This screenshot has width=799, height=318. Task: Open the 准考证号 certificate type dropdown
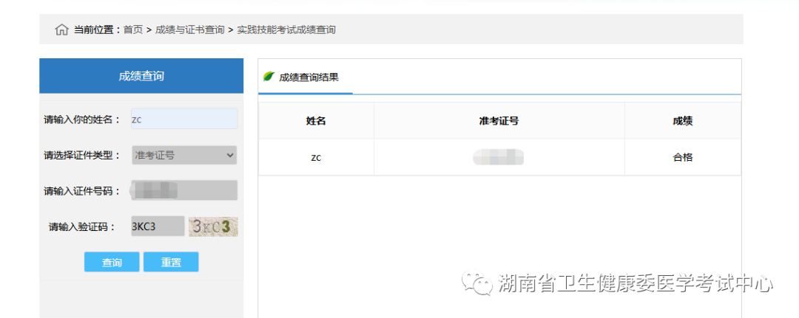pyautogui.click(x=184, y=155)
